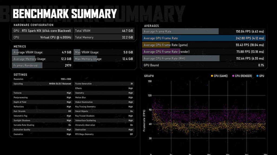The image size is (277, 155).
Task: Click the Graph section heading
Action: point(149,76)
